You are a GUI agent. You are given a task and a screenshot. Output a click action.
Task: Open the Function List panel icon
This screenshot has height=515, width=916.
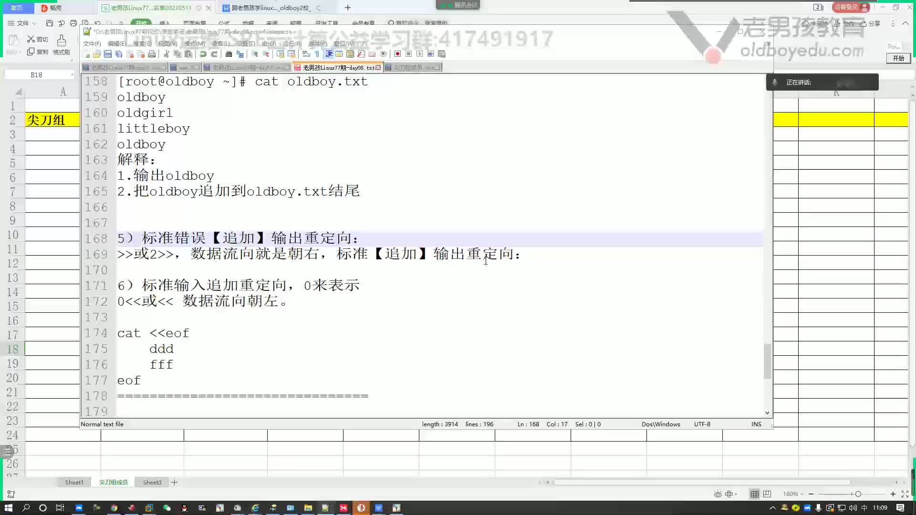point(361,54)
